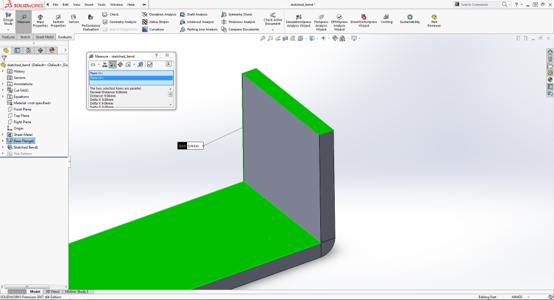This screenshot has width=554, height=300.
Task: Toggle Show XYZ Measurements in Measure dialog
Action: point(113,64)
